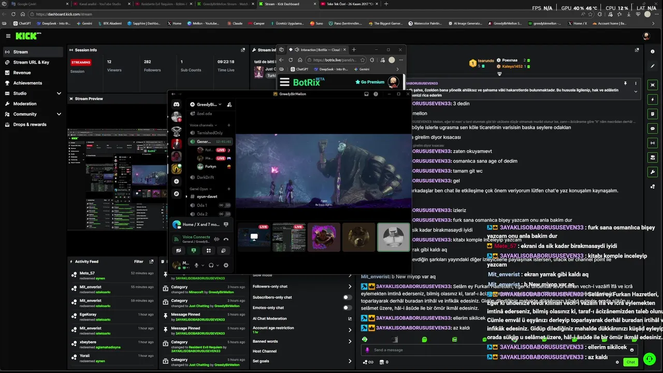Click the green Chat send button
The image size is (663, 373).
(630, 362)
